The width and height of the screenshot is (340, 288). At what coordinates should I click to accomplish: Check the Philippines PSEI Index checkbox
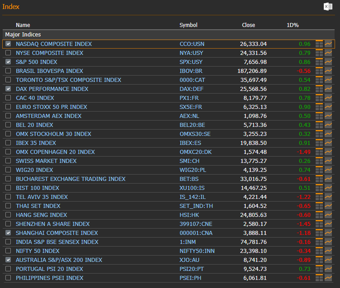point(8,278)
